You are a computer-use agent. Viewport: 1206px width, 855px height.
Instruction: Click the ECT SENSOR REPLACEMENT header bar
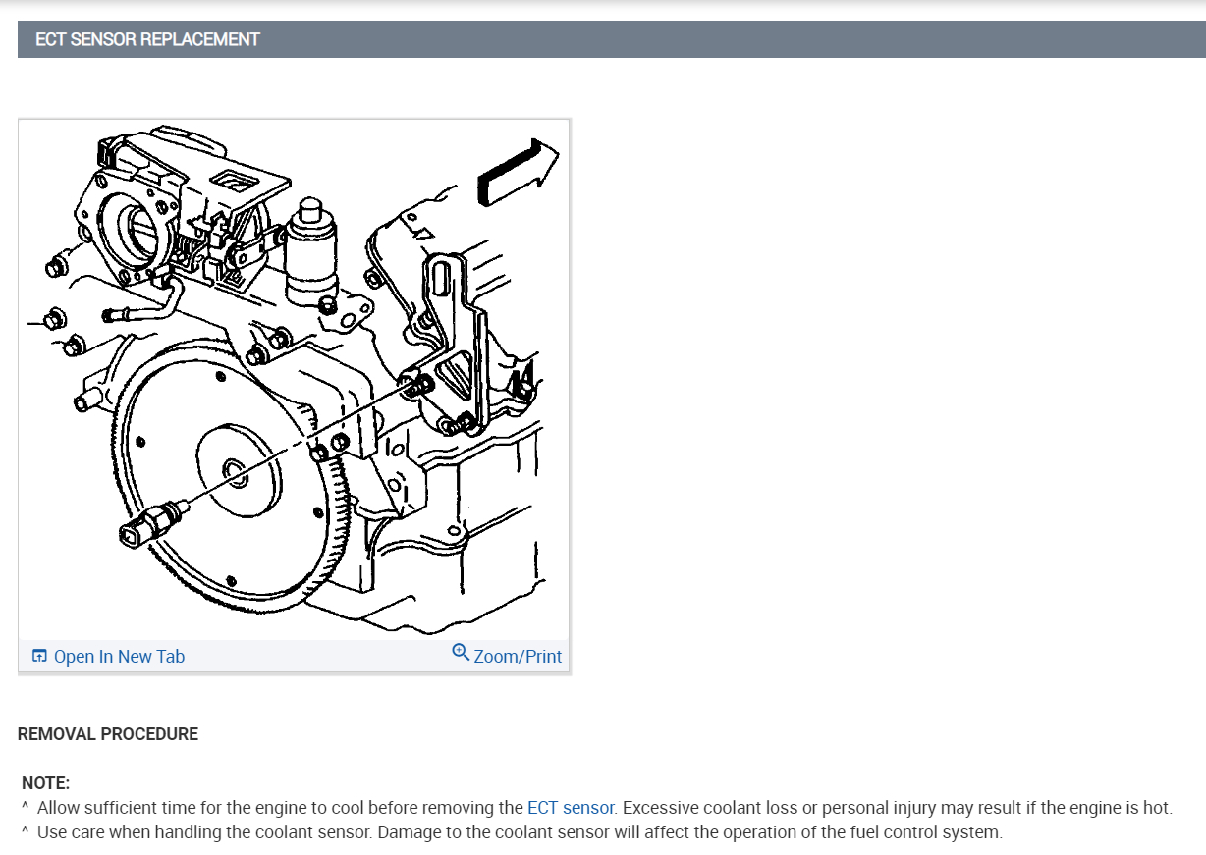pyautogui.click(x=612, y=39)
